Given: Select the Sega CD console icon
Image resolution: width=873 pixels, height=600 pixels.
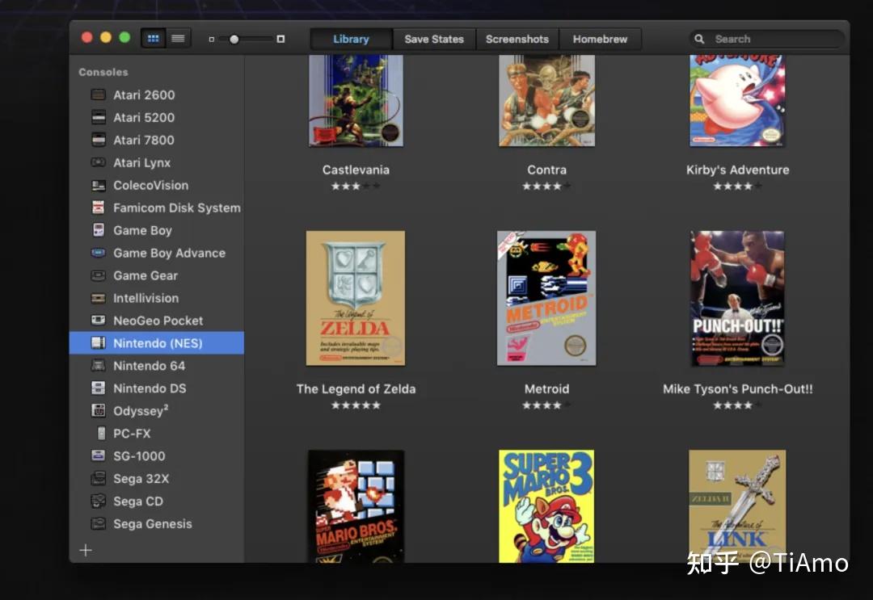Looking at the screenshot, I should click(x=98, y=501).
